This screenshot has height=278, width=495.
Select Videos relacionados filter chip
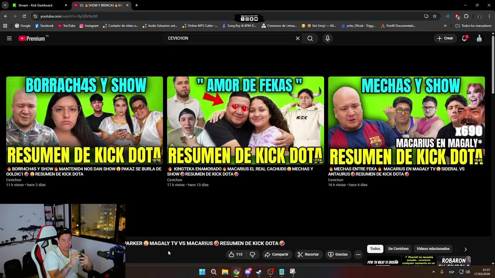click(x=433, y=249)
